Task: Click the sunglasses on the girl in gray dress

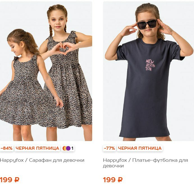Action: [x=147, y=24]
